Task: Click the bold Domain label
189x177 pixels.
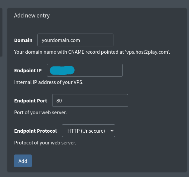Action: click(x=23, y=40)
